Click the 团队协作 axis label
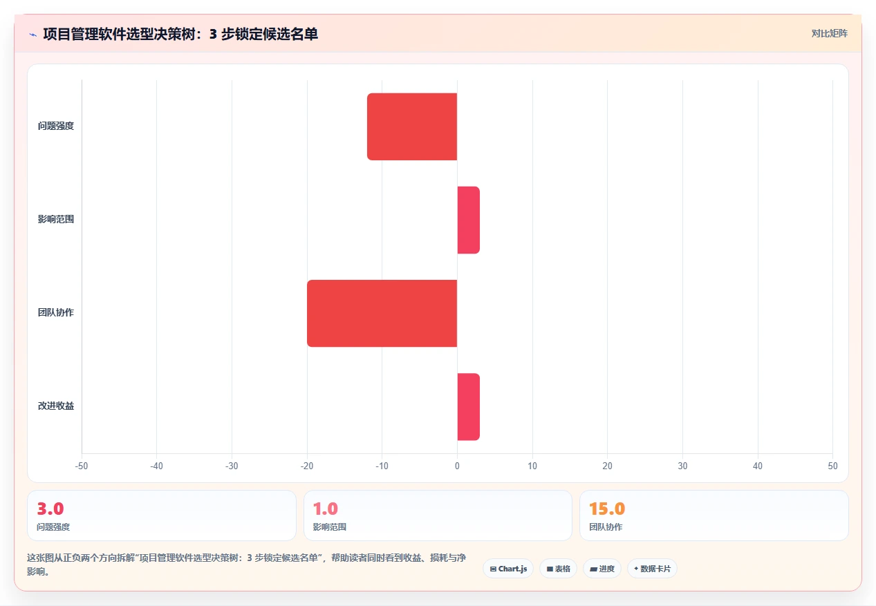 coord(56,313)
